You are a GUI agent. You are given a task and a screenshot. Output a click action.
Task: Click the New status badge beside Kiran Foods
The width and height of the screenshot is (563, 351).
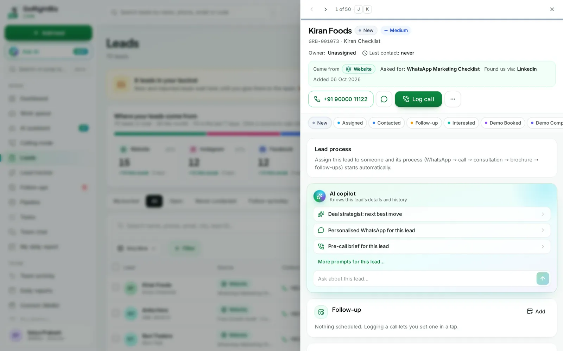tap(366, 31)
